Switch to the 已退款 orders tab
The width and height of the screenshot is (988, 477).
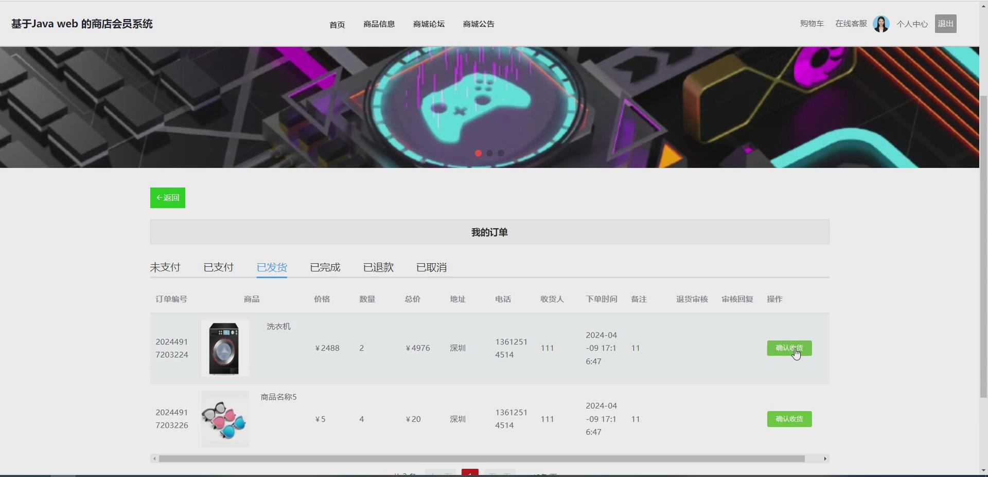[378, 267]
